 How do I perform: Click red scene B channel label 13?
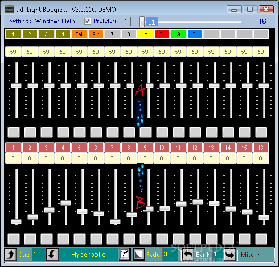pyautogui.click(x=211, y=148)
